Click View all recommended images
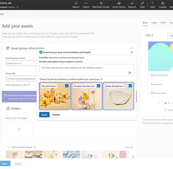The image size is (173, 169). tap(129, 147)
